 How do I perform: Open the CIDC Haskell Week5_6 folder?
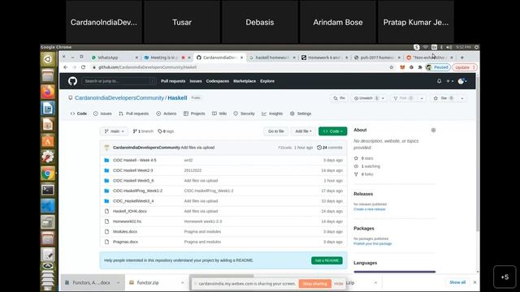pos(133,181)
